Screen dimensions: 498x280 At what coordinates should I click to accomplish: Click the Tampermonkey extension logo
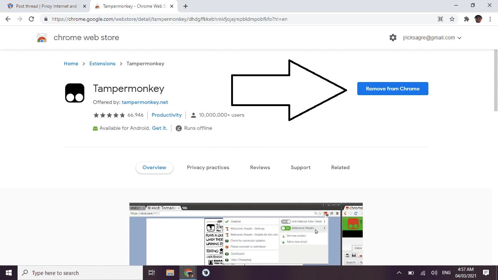pos(75,93)
